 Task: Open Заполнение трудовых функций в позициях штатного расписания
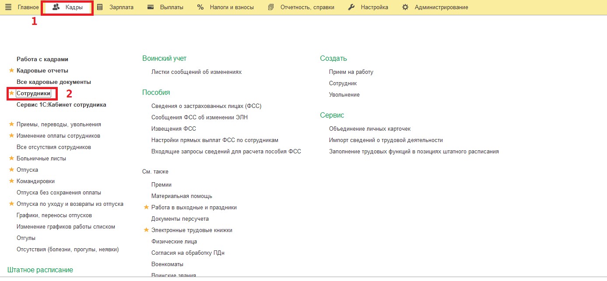click(x=414, y=151)
